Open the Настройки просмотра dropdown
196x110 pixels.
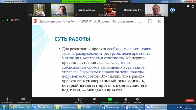(120, 2)
